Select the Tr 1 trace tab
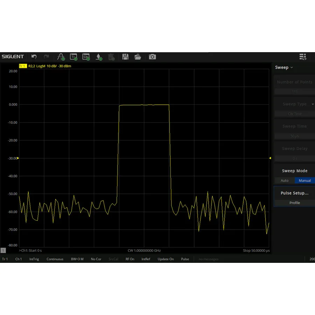315x315 pixels. pos(5,259)
